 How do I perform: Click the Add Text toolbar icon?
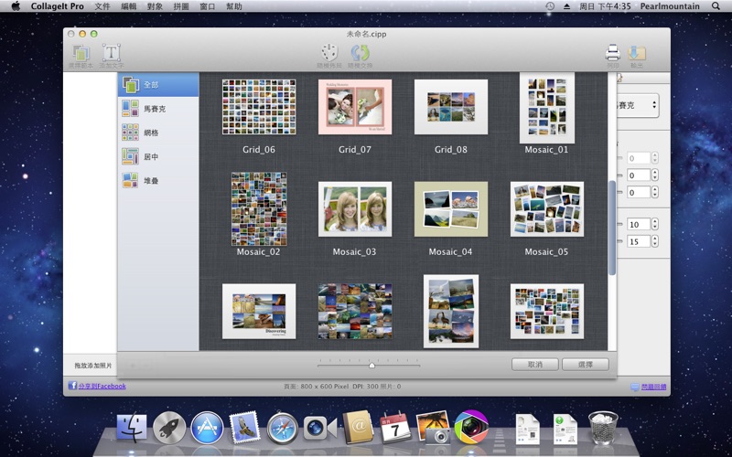(x=111, y=53)
